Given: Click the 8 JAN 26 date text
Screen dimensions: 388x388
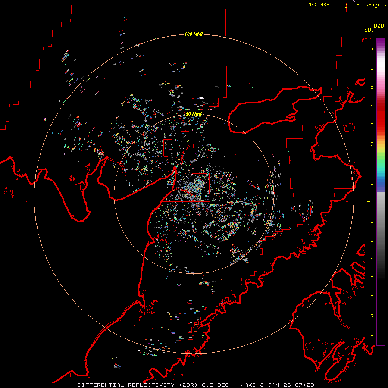Looking at the screenshot, I should (x=275, y=385).
